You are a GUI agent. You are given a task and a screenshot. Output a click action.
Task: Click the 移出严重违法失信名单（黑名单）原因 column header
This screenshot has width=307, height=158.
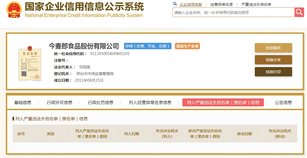(205, 134)
